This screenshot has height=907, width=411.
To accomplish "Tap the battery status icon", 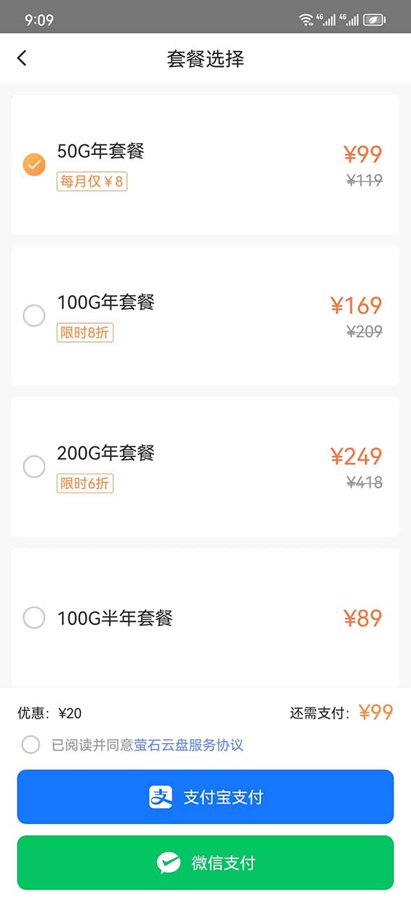I will [x=374, y=20].
